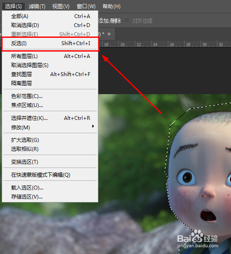
Task: Choose 选取相似(R) menu item
Action: point(50,149)
